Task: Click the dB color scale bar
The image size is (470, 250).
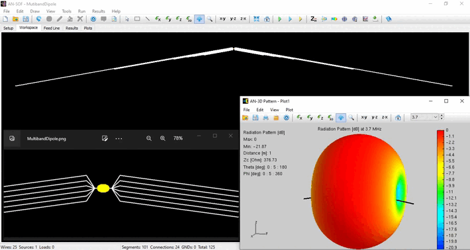Action: [x=440, y=190]
